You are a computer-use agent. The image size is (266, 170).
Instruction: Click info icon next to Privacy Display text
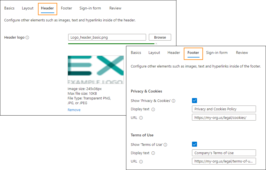153,109
